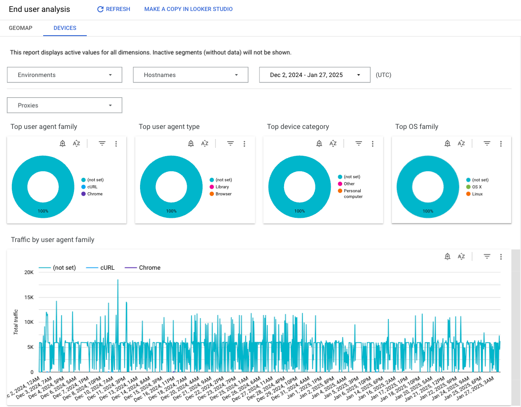Click MAKE A COPY IN LOOKER STUDIO
The width and height of the screenshot is (521, 407).
point(188,9)
